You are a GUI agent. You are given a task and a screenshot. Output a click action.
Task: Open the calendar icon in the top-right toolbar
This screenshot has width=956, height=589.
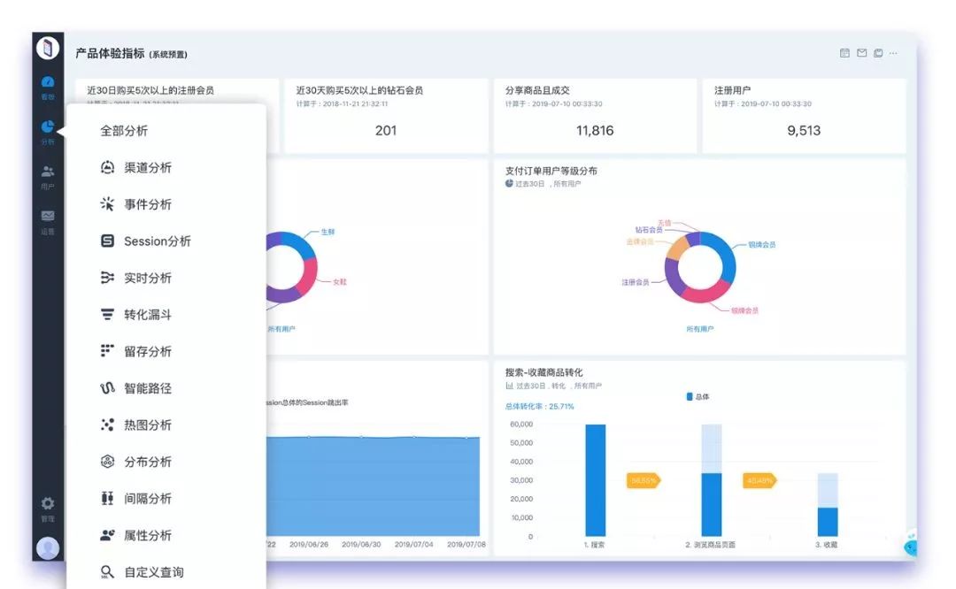click(x=844, y=52)
